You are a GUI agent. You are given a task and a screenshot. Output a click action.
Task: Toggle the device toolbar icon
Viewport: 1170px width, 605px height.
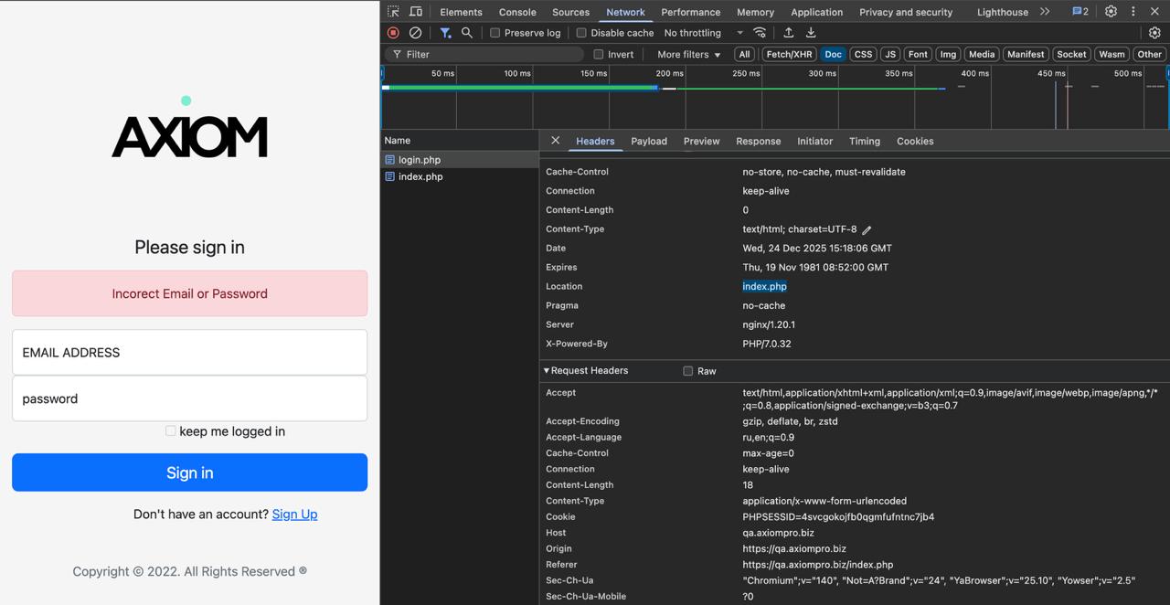416,12
